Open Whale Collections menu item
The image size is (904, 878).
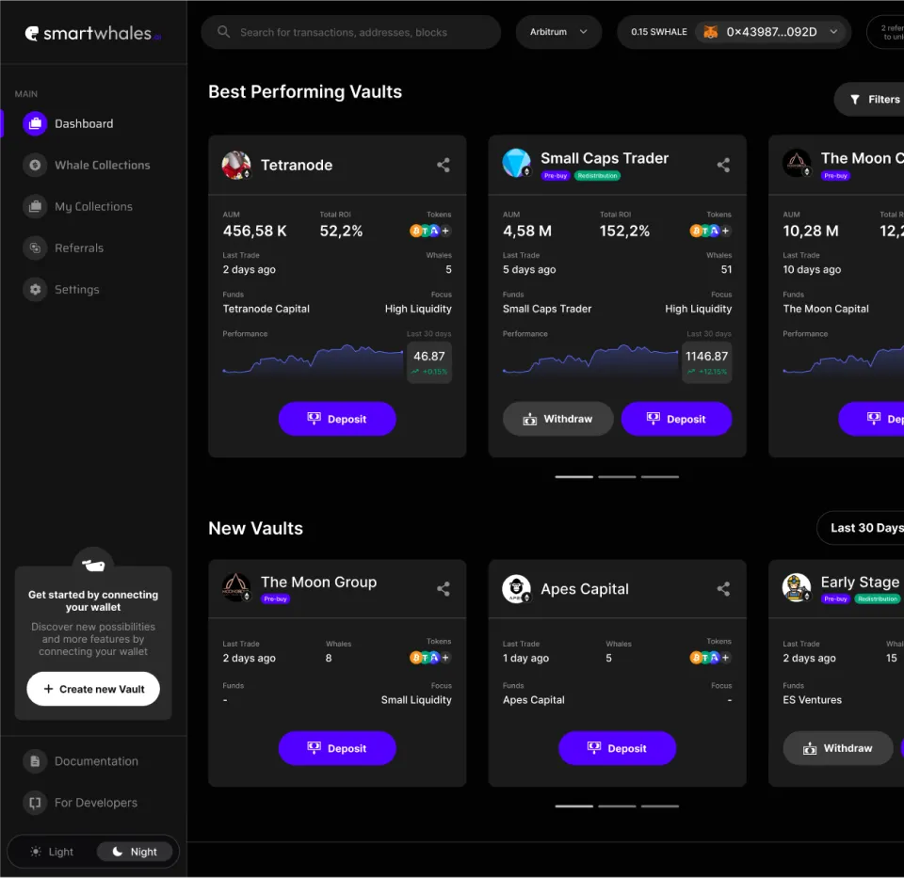tap(102, 166)
